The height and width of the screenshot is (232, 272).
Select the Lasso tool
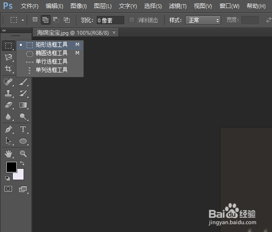(x=8, y=57)
